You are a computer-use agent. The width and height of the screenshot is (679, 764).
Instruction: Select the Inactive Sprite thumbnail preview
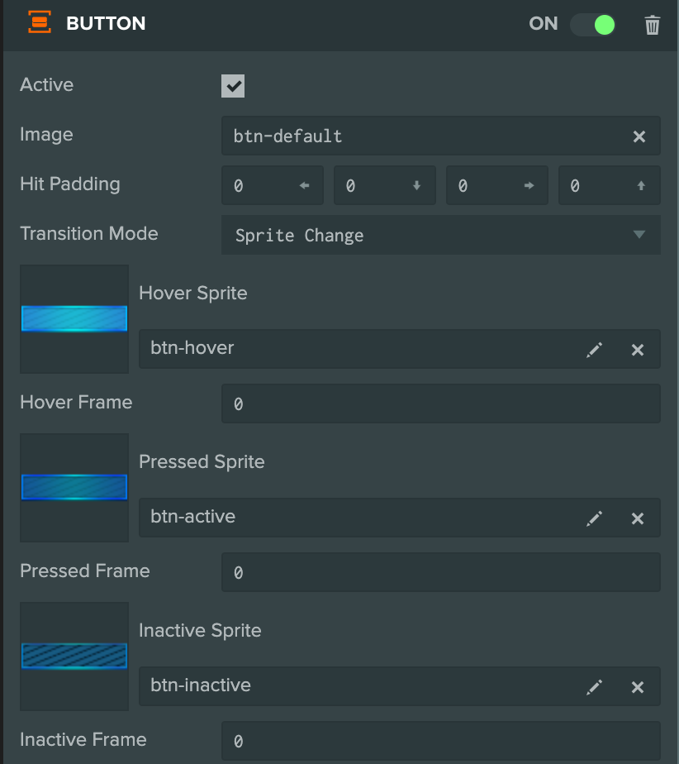click(74, 657)
